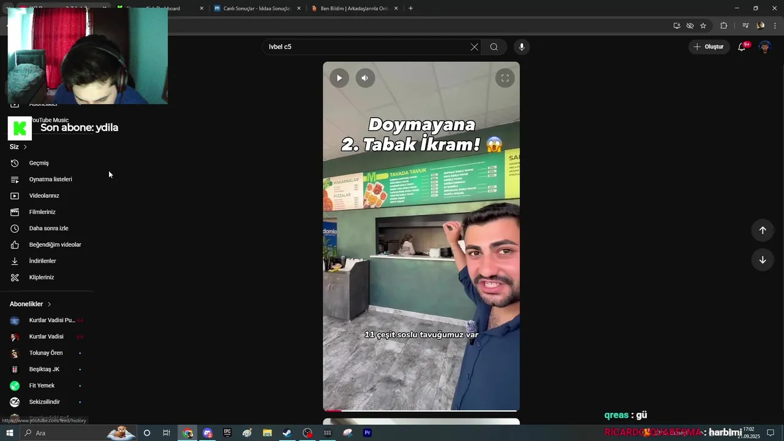Viewport: 784px width, 441px height.
Task: Open Chrome three-dot menu
Action: point(775,26)
